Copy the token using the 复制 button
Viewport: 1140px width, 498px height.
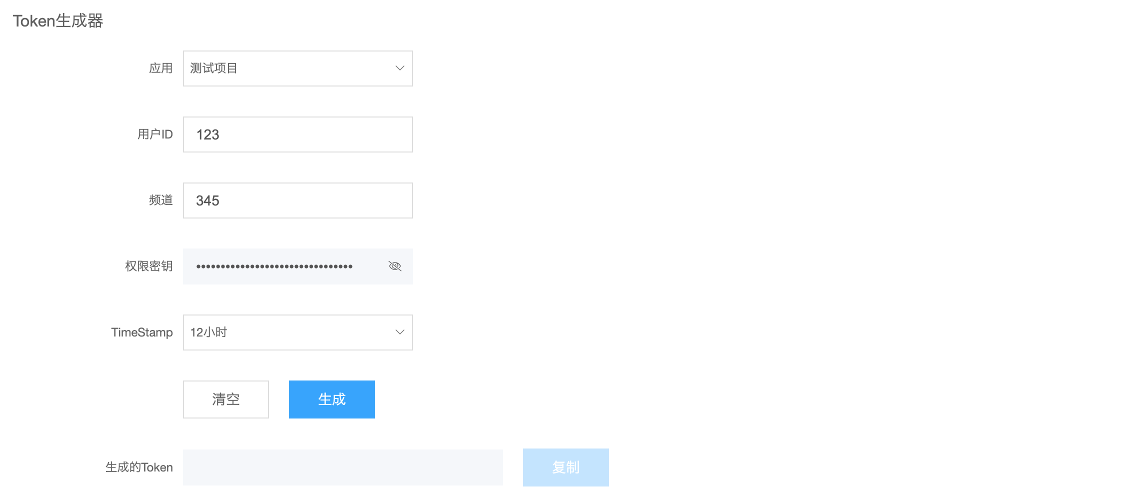(x=566, y=467)
